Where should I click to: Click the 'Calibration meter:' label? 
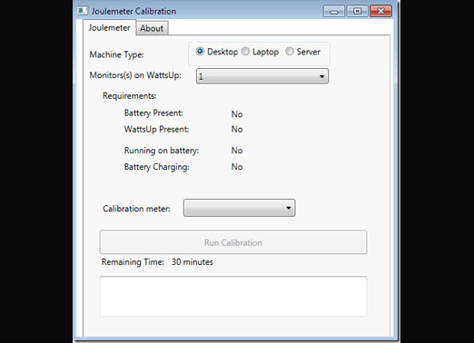tap(136, 209)
